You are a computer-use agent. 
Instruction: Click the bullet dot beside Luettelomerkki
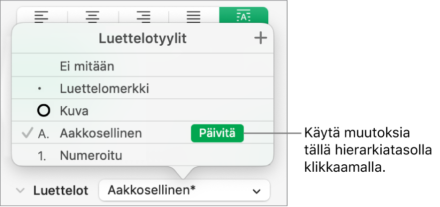40,89
